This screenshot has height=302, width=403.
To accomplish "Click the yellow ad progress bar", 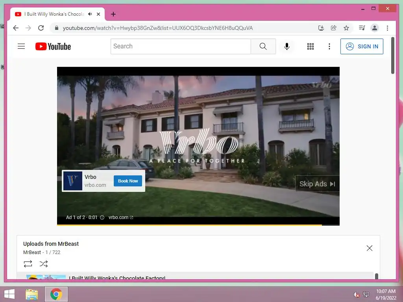I will pos(189,225).
